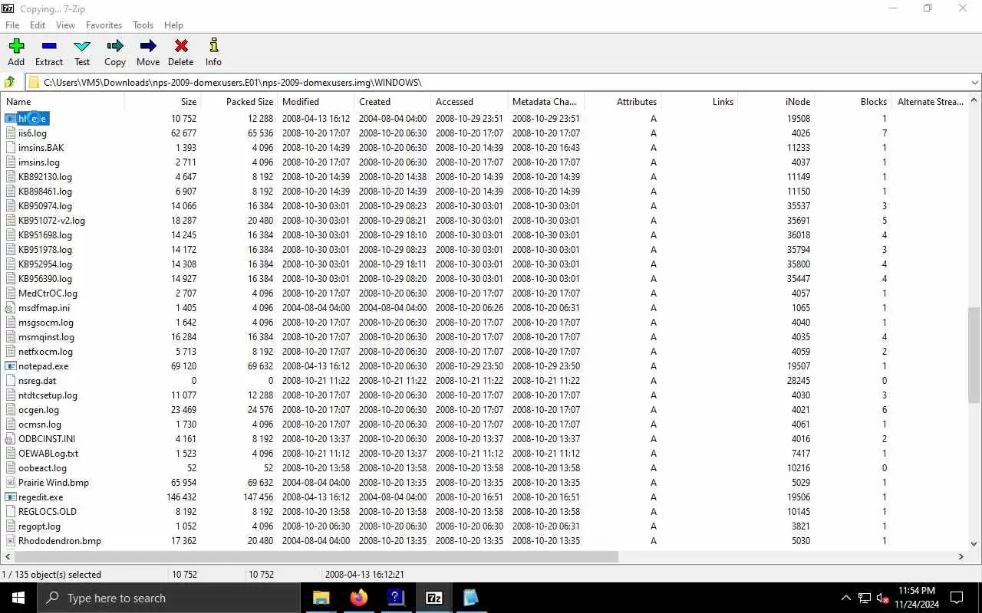Viewport: 982px width, 613px height.
Task: Click the Delete toolbar icon
Action: [x=181, y=46]
